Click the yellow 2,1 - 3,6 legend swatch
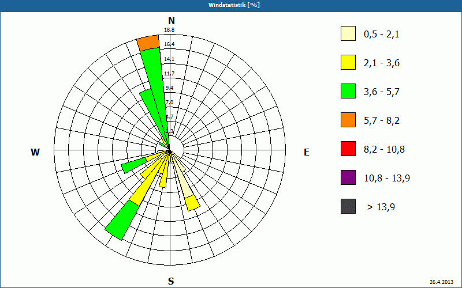This screenshot has height=288, width=462. coord(348,62)
